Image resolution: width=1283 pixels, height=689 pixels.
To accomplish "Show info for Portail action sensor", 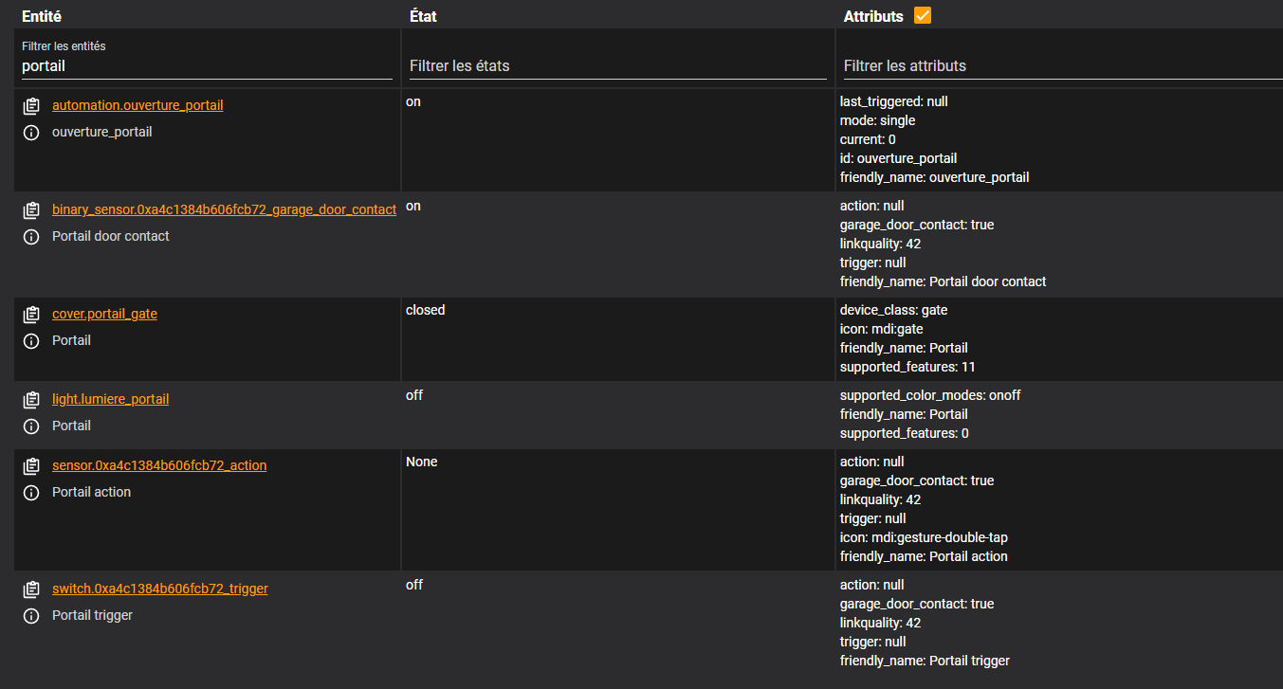I will click(31, 492).
